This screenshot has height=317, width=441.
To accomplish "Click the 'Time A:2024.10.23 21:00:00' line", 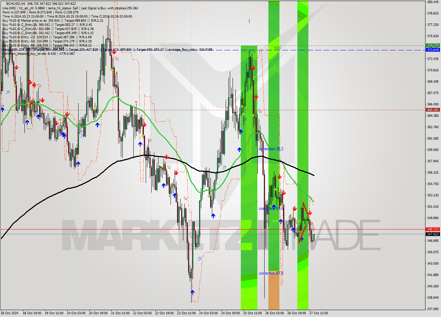I will tap(23, 16).
